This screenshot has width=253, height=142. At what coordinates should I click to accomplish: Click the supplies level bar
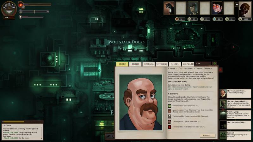[35, 11]
